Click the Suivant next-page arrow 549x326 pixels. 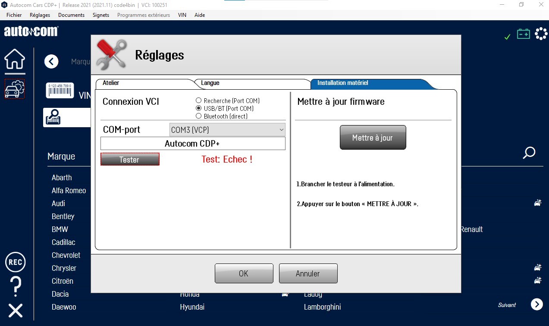click(x=536, y=304)
